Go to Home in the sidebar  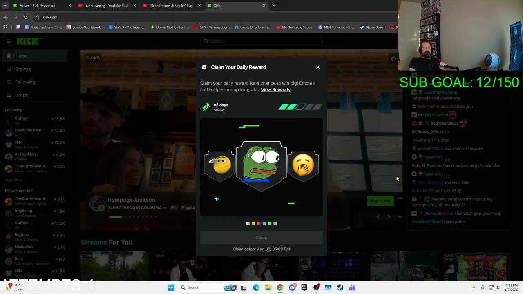(35, 56)
